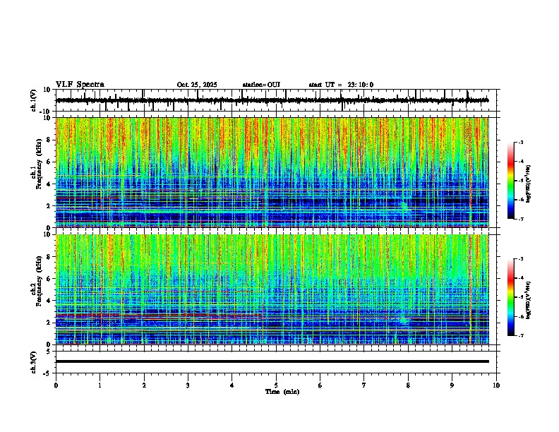The image size is (559, 432).
Task: Click the "2" kHz tick on the ch.1 frequency axis
Action: pyautogui.click(x=49, y=206)
